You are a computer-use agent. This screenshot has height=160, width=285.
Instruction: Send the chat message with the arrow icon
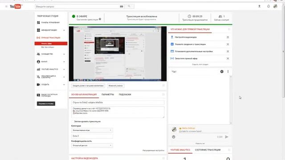click(227, 137)
